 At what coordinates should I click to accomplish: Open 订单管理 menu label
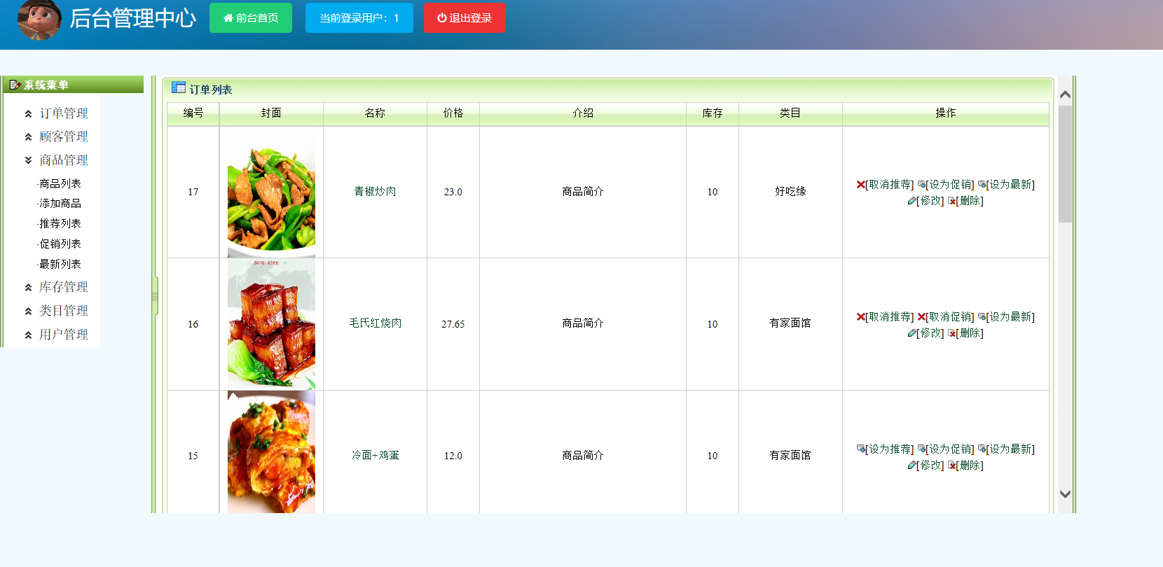[64, 113]
